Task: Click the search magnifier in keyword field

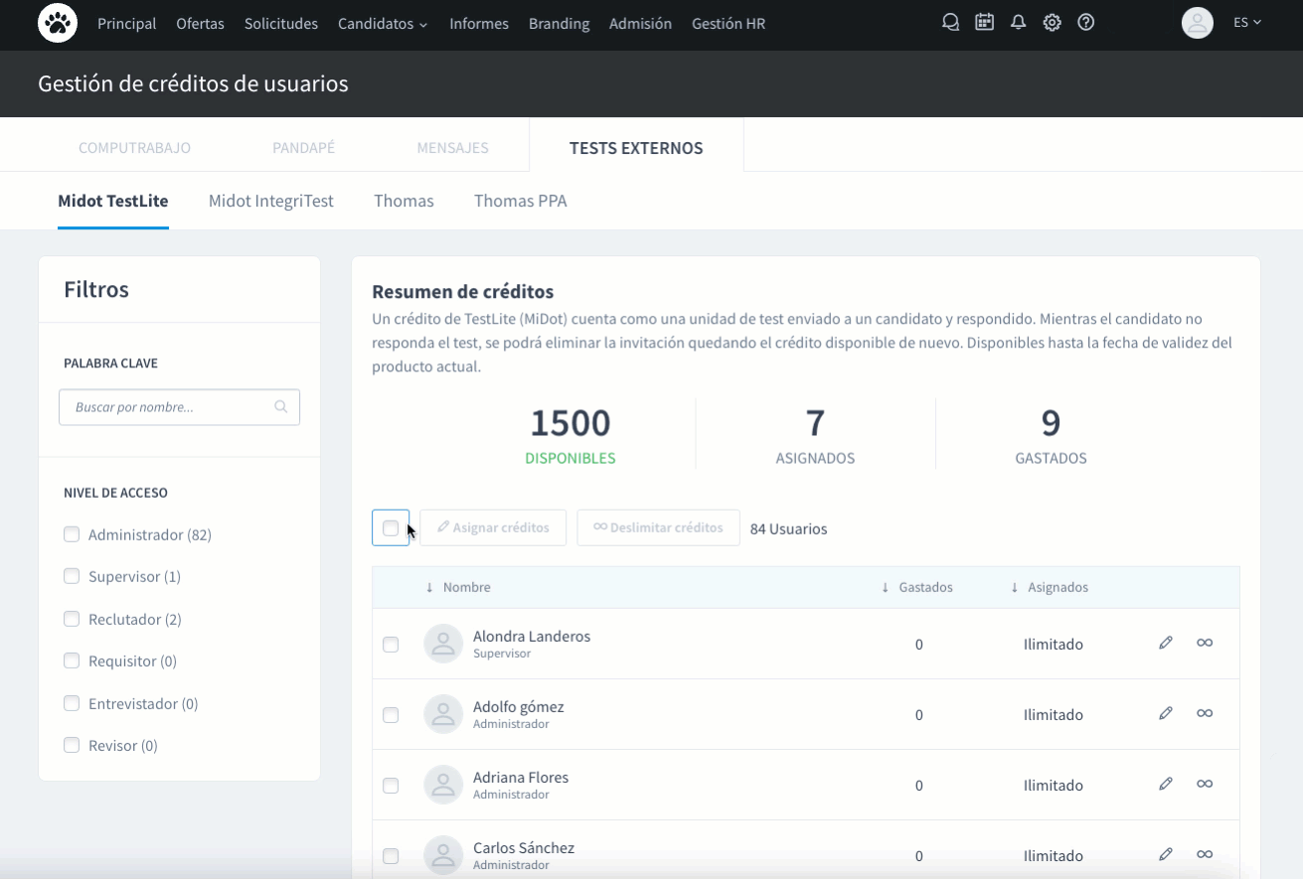Action: pyautogui.click(x=281, y=406)
